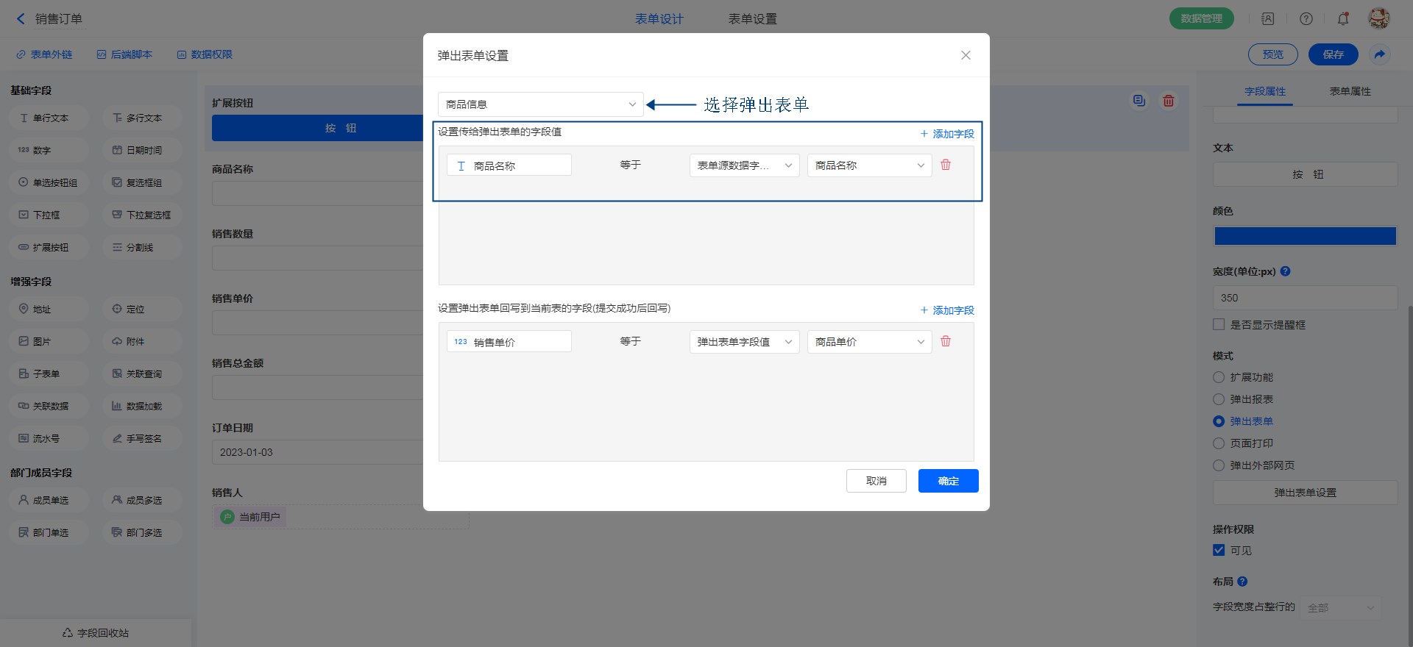
Task: Open the 商品信息 popup form dropdown
Action: point(540,104)
